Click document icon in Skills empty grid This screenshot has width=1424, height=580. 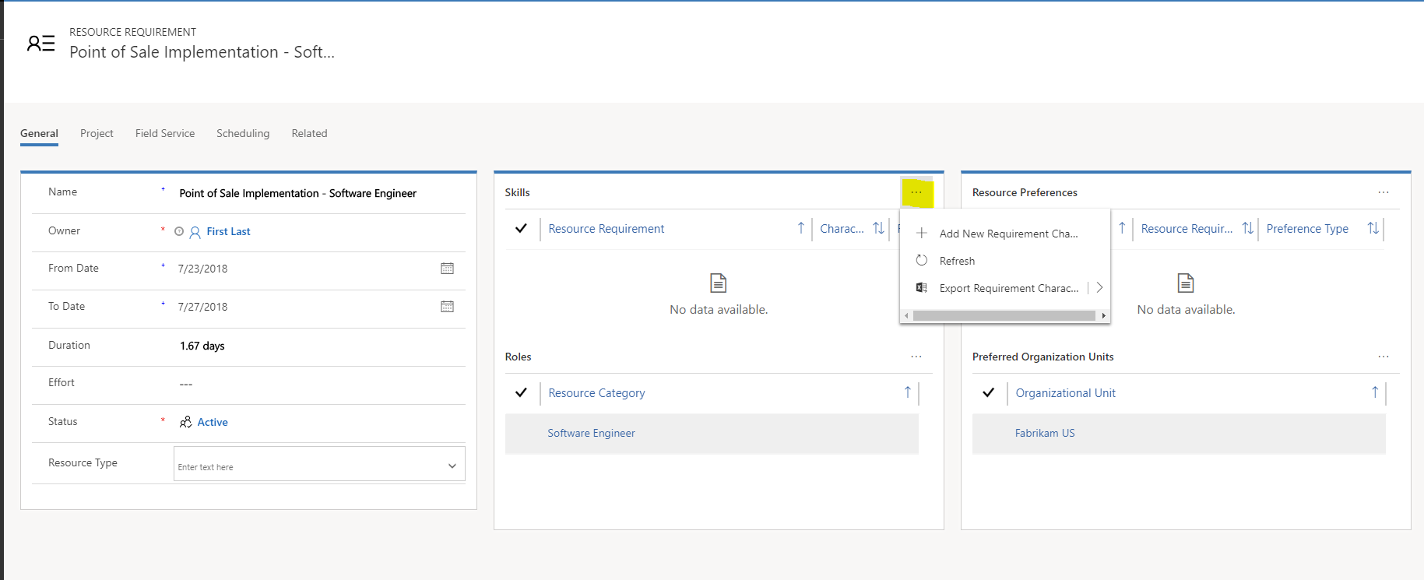719,283
